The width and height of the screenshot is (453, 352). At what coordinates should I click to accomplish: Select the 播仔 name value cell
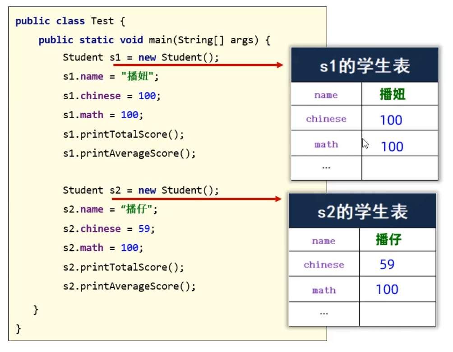point(398,240)
